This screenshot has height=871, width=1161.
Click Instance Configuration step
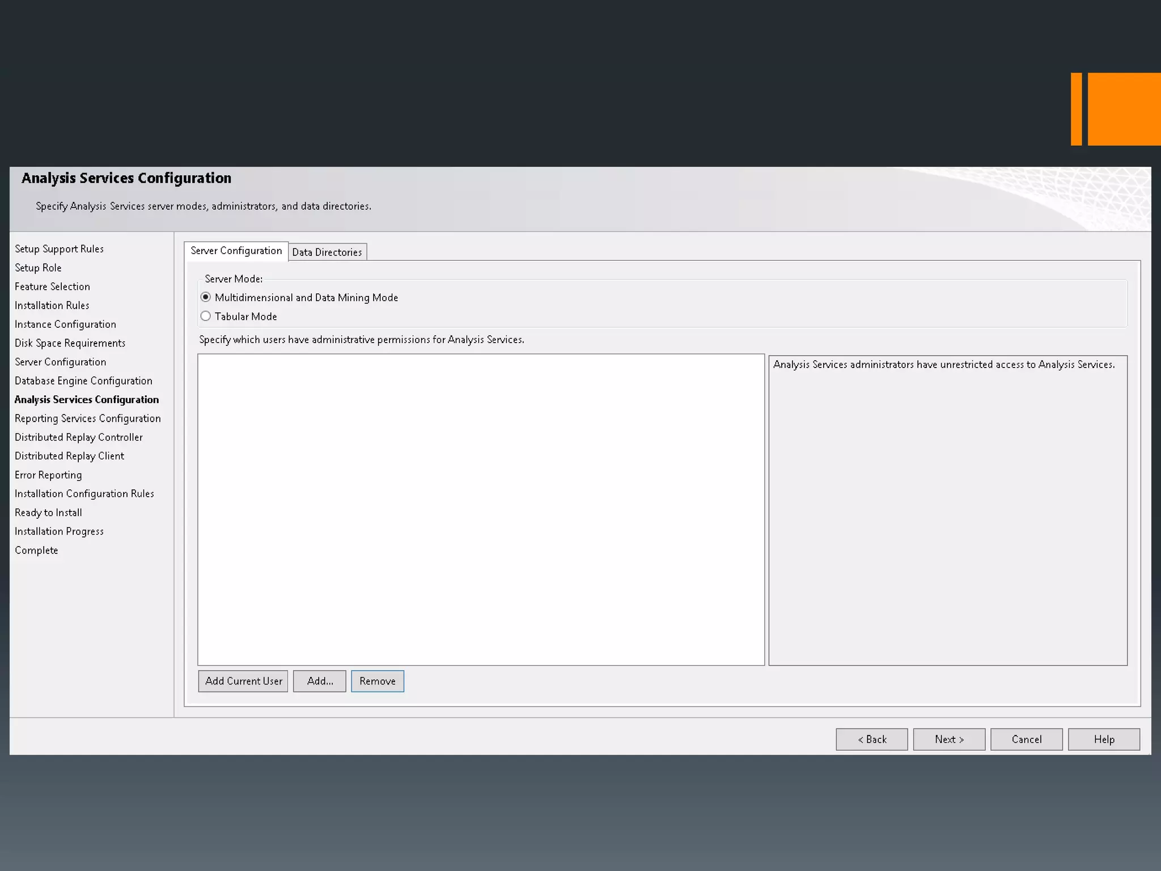(x=65, y=324)
